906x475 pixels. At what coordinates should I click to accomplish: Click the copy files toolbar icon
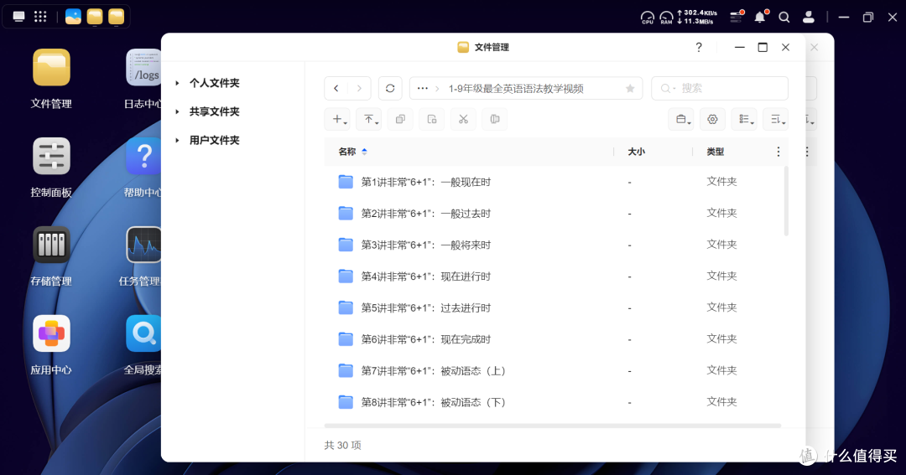point(400,120)
